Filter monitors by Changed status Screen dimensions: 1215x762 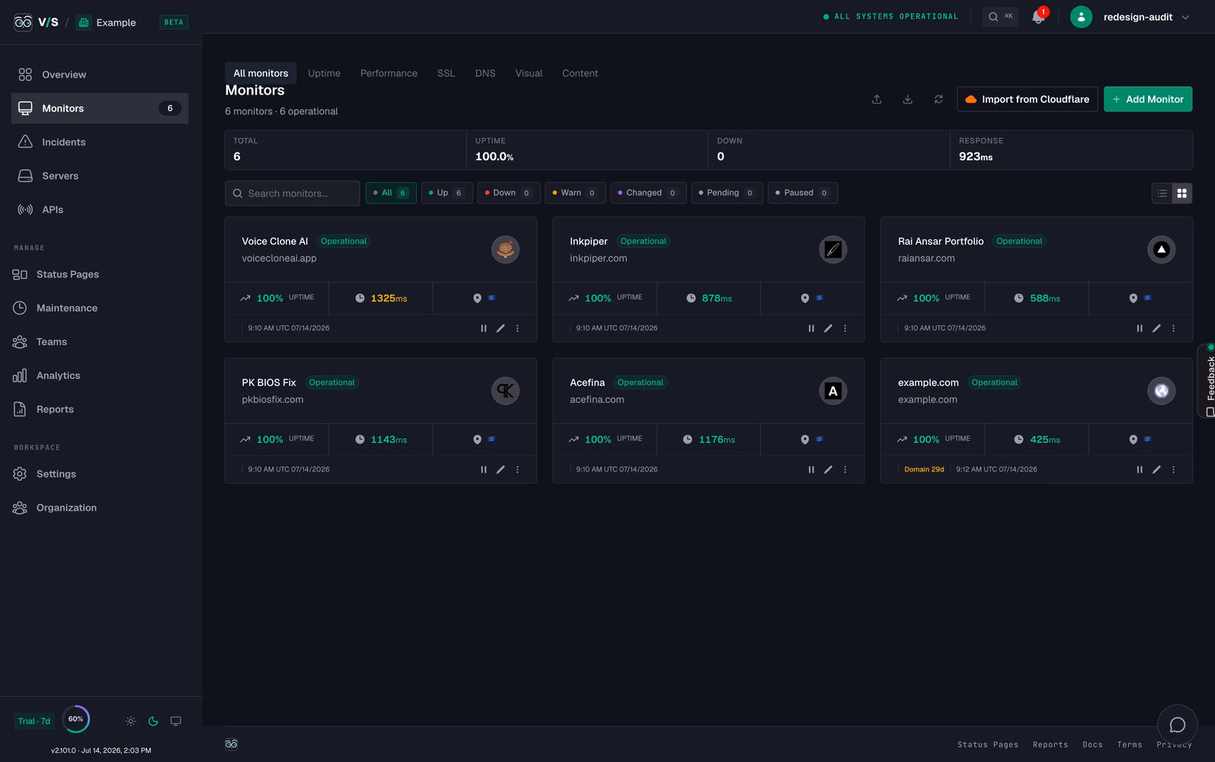(648, 193)
